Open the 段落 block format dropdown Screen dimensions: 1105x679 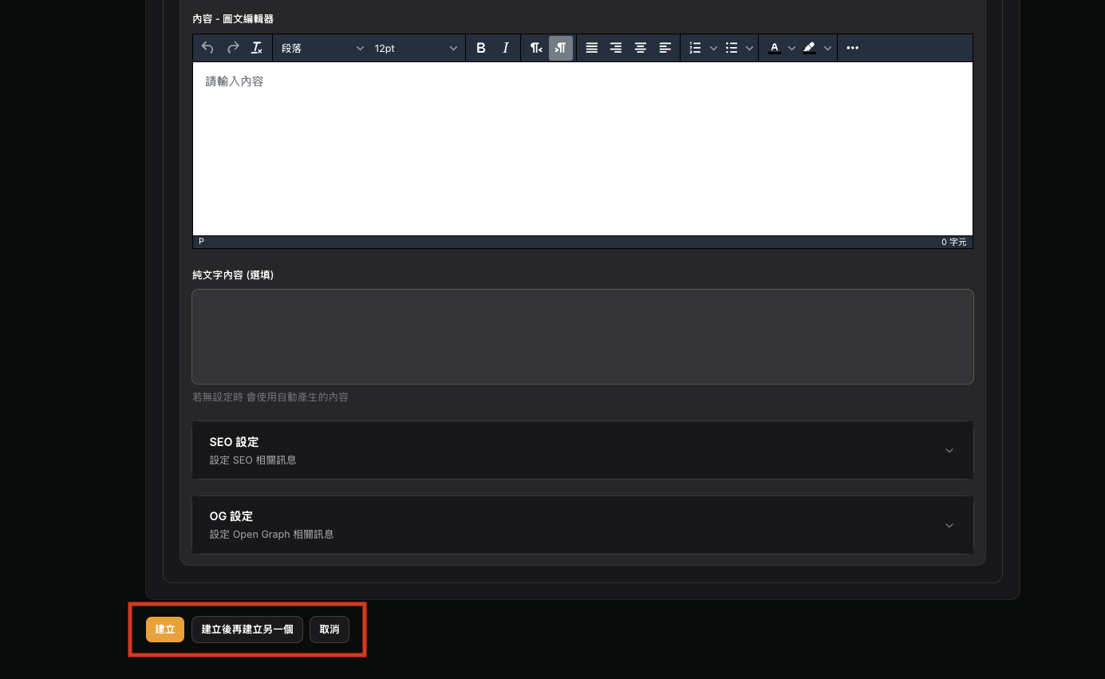tap(322, 48)
